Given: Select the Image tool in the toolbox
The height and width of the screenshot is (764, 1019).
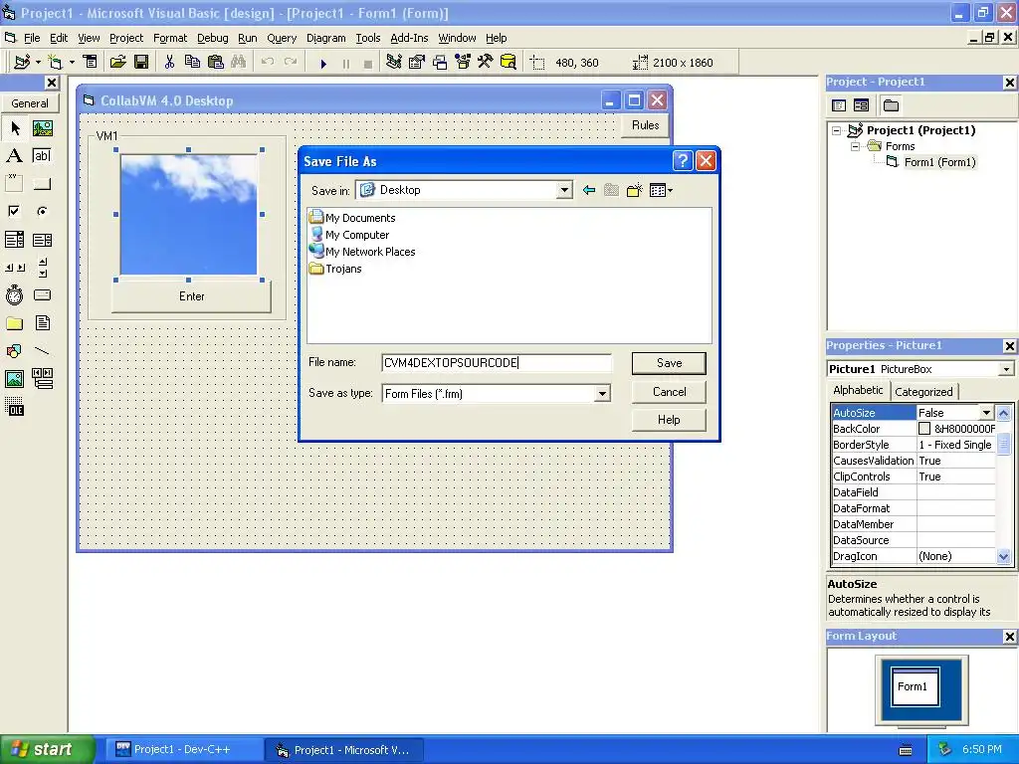Looking at the screenshot, I should (14, 379).
